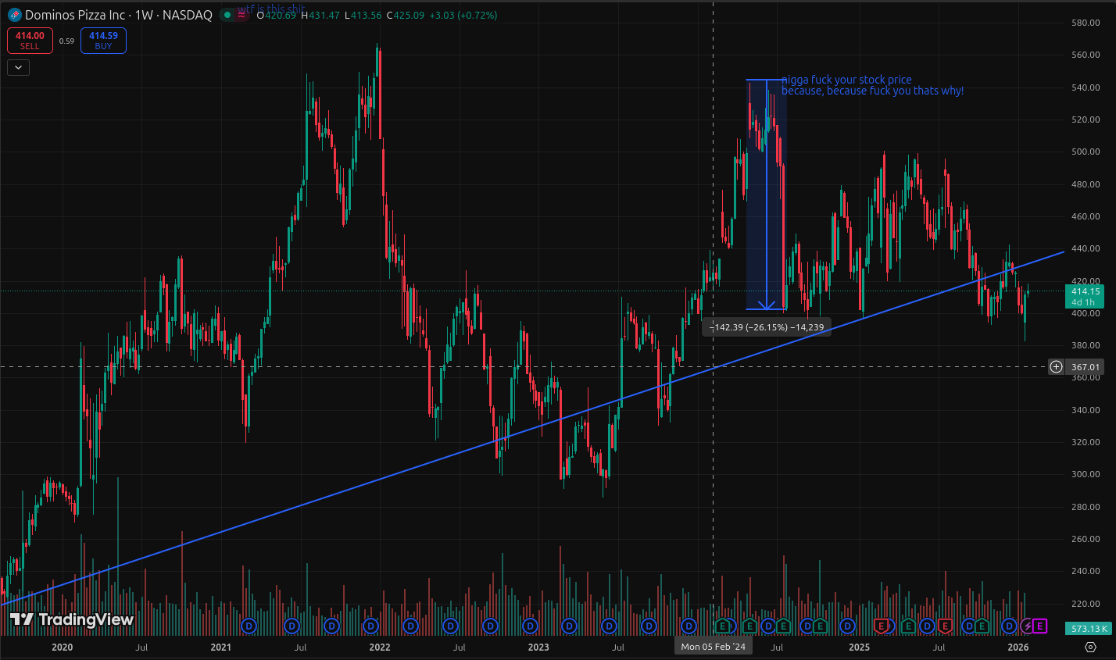
Task: Click the current price label 414.15
Action: coord(1085,291)
